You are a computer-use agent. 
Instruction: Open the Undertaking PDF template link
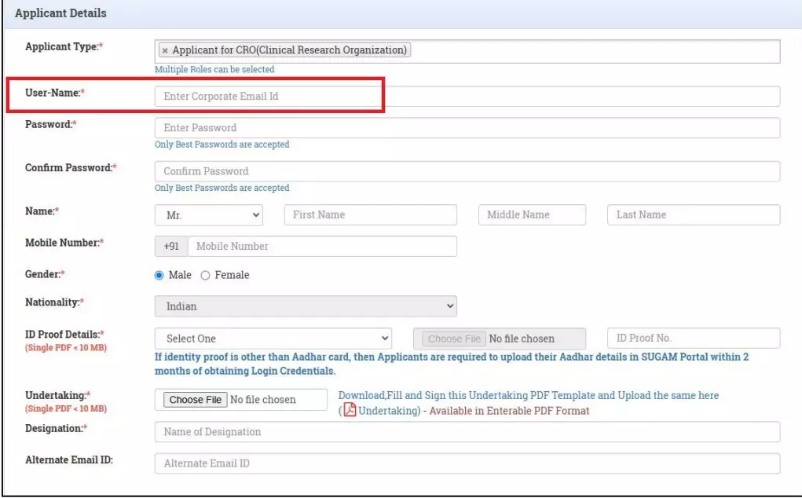(388, 411)
